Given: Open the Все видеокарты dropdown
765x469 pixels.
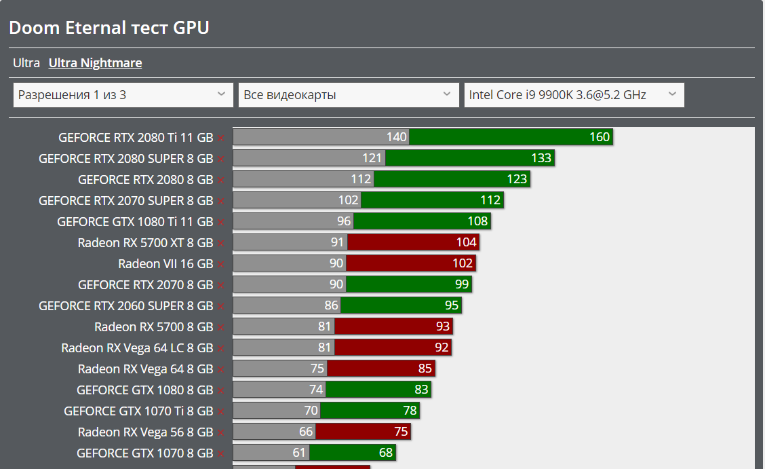Looking at the screenshot, I should pyautogui.click(x=349, y=94).
